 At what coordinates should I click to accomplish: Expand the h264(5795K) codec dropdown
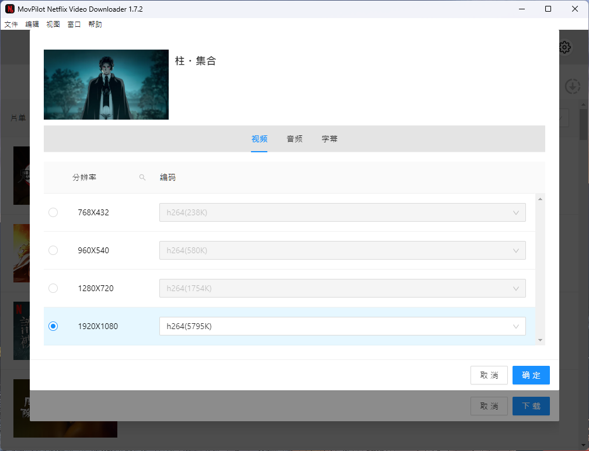point(342,326)
